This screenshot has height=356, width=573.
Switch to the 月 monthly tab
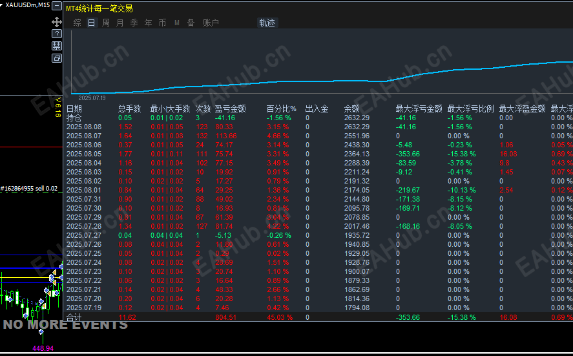pyautogui.click(x=120, y=23)
